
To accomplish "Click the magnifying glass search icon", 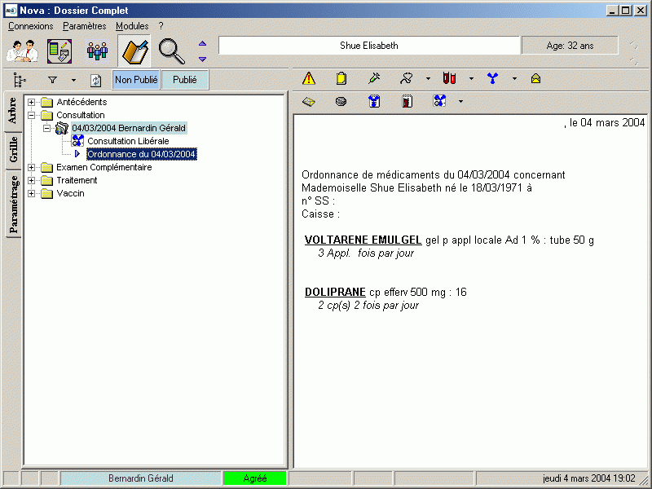I will 171,51.
